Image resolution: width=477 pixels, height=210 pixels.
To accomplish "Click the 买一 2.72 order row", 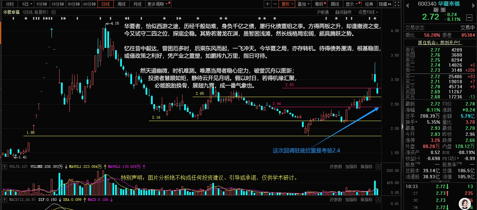I will (x=440, y=77).
